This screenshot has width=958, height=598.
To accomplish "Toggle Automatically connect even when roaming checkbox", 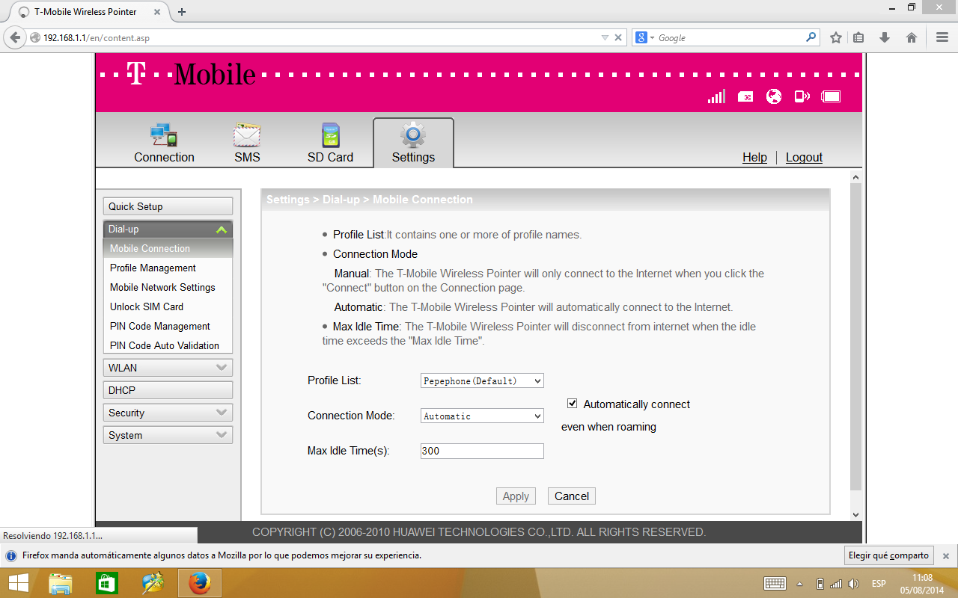I will 573,404.
